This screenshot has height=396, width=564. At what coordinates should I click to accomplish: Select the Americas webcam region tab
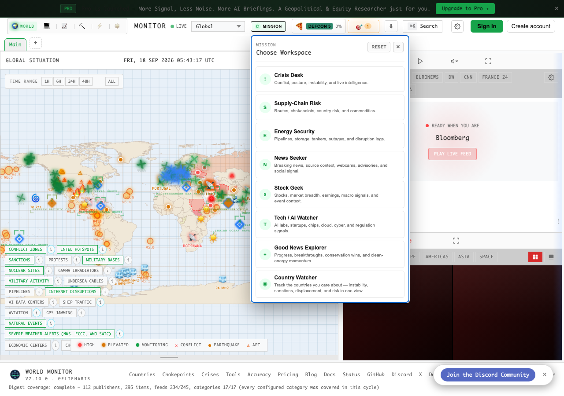tap(437, 257)
